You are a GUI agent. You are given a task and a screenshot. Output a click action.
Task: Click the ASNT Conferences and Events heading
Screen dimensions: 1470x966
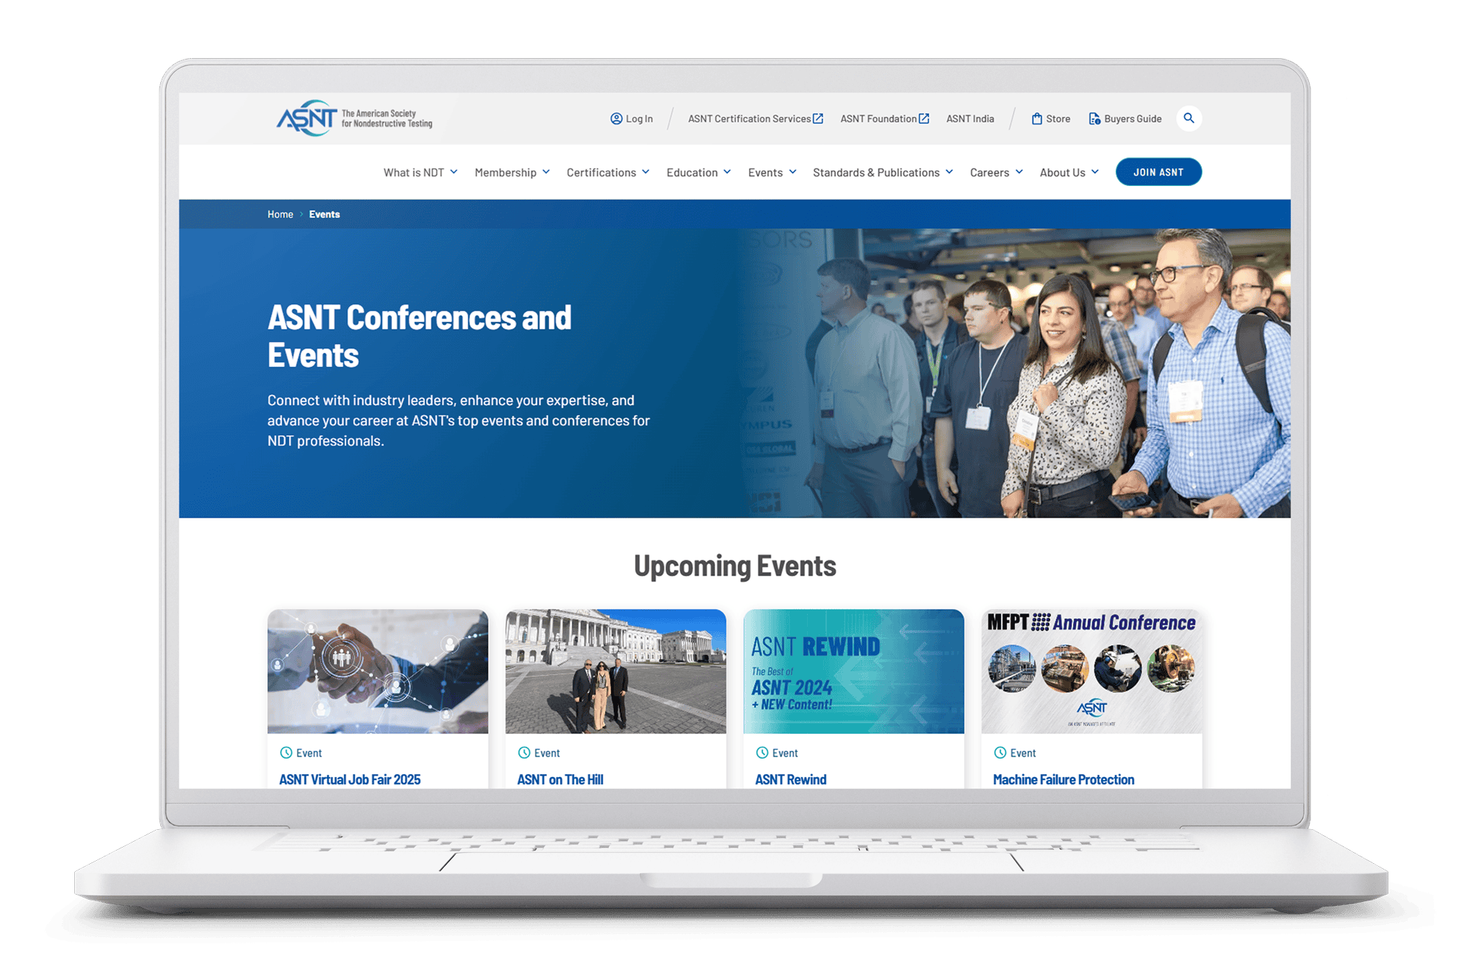[x=420, y=336]
